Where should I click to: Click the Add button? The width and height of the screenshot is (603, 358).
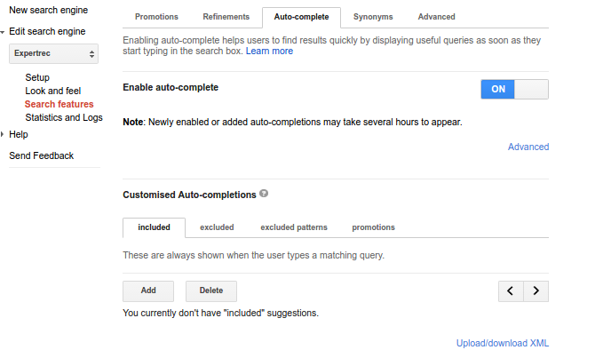(148, 290)
